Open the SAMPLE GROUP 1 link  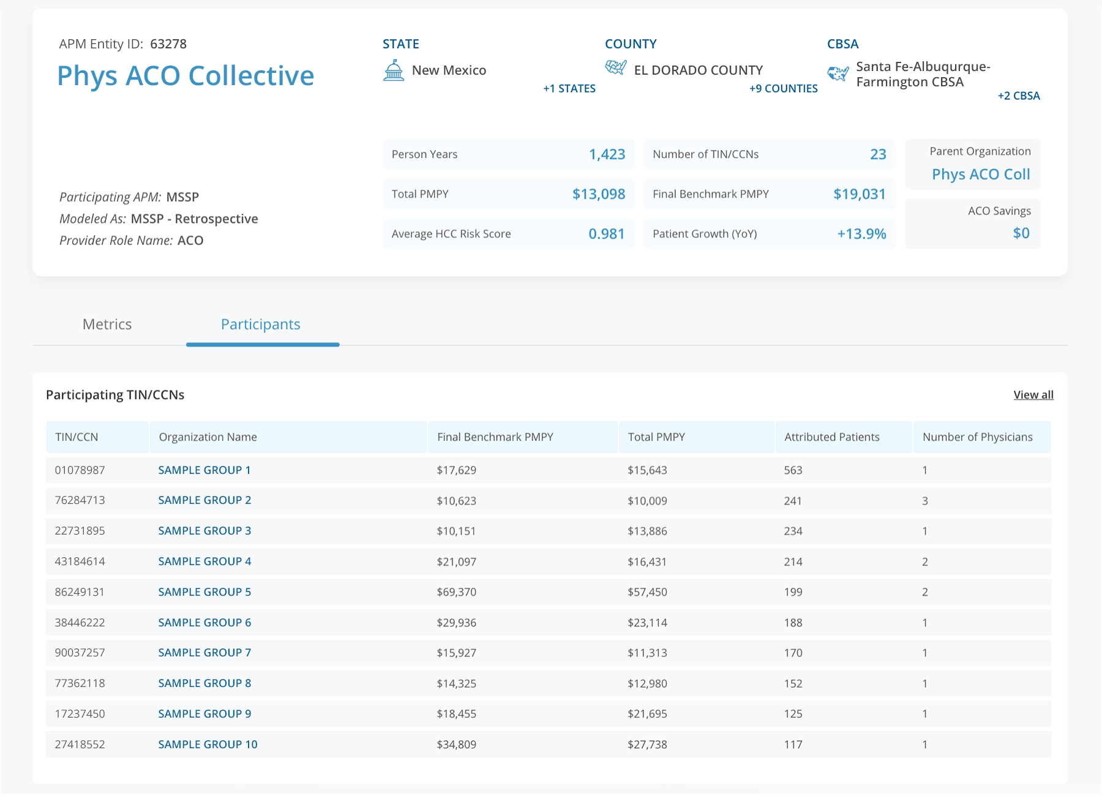pos(204,470)
